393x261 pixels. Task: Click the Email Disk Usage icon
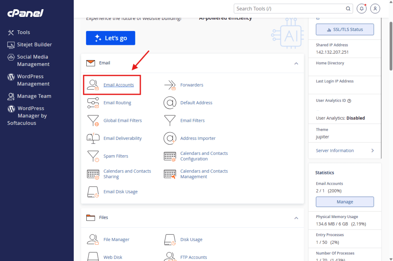pyautogui.click(x=93, y=192)
